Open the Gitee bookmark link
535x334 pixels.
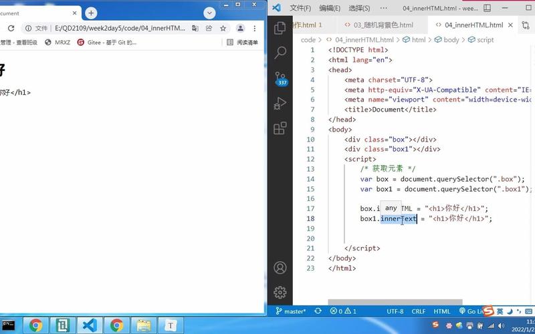coord(107,42)
